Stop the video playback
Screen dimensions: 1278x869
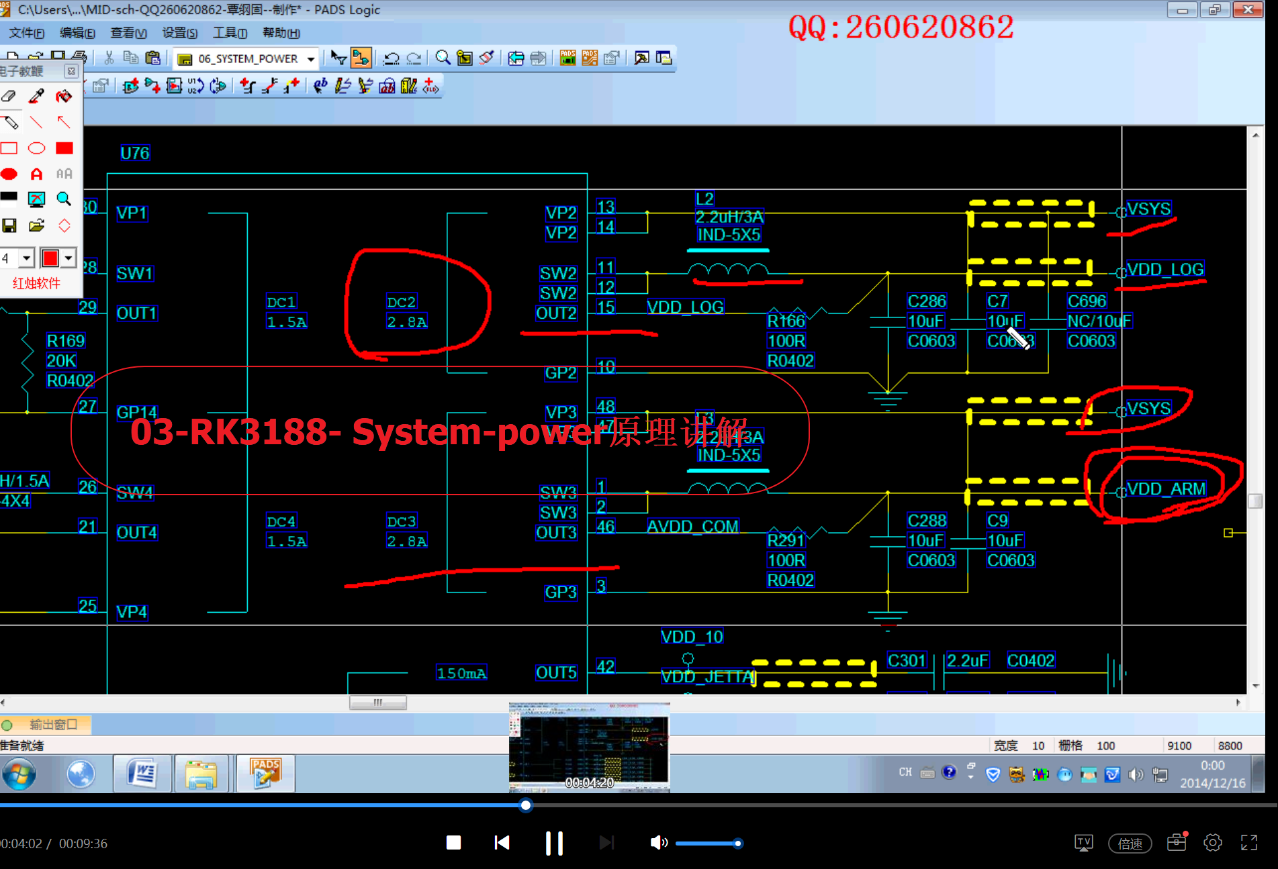pyautogui.click(x=453, y=843)
